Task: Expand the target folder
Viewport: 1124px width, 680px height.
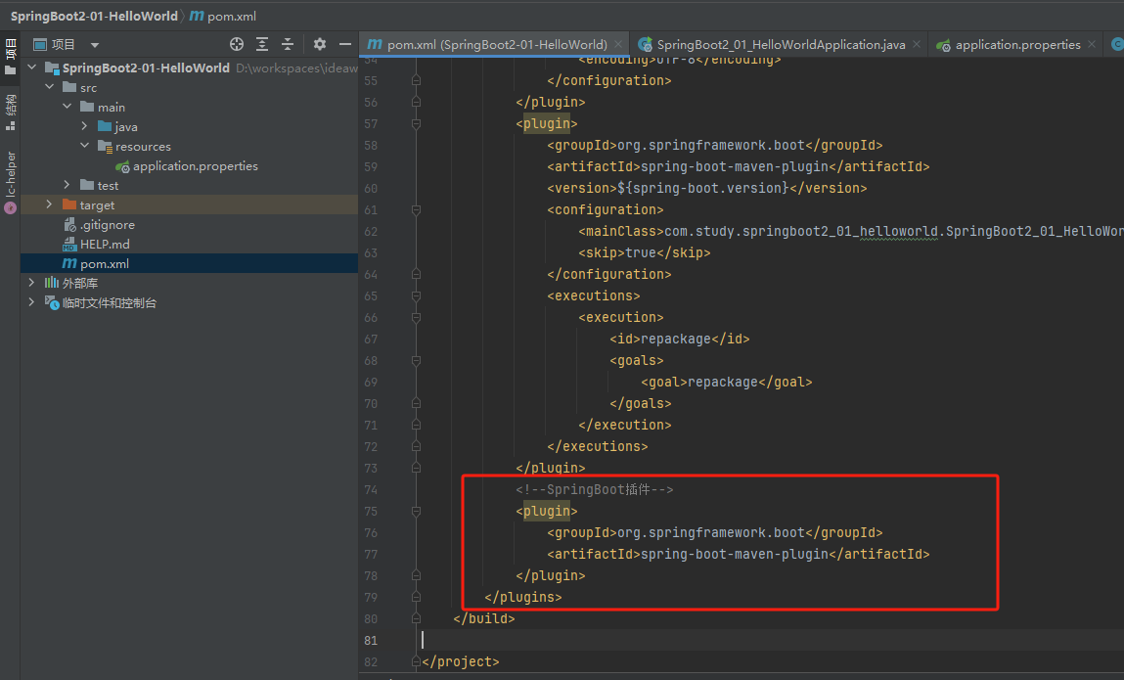Action: [49, 205]
